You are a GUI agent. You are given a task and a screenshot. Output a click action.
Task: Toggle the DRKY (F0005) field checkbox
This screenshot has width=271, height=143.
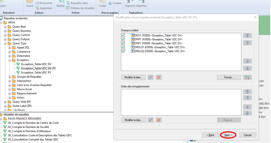tap(123, 43)
